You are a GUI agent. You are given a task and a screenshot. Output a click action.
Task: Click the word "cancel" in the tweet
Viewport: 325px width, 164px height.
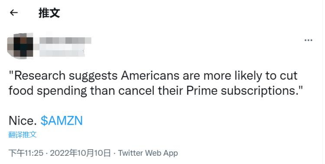click(x=136, y=91)
